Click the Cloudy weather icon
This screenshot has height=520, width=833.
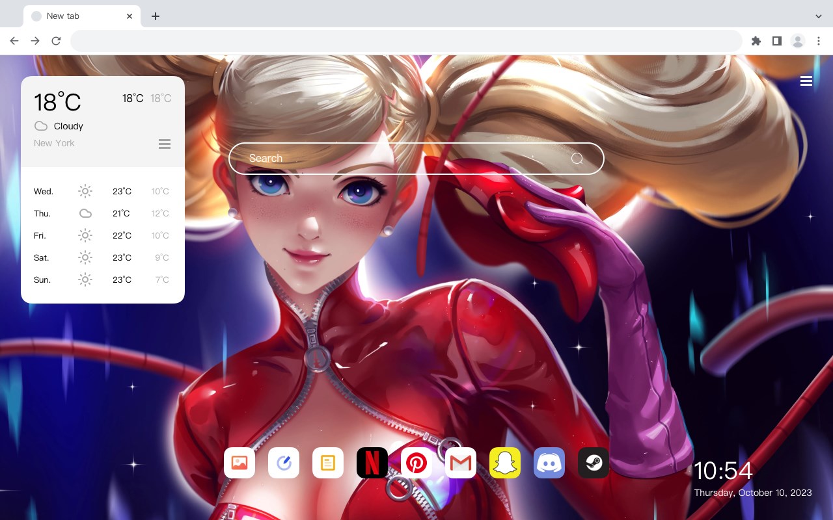tap(41, 126)
